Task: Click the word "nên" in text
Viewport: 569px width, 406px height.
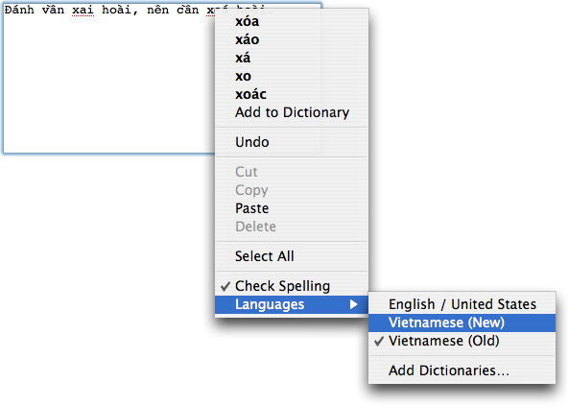Action: (158, 10)
